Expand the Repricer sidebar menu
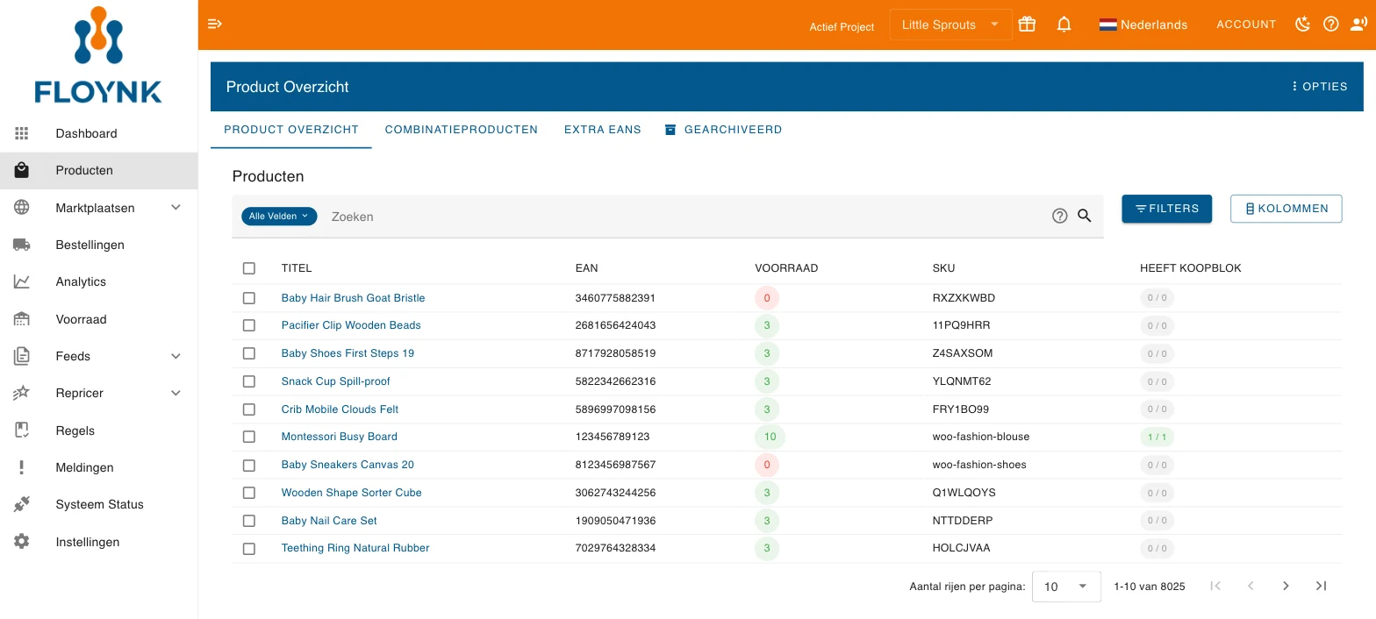 click(x=176, y=393)
